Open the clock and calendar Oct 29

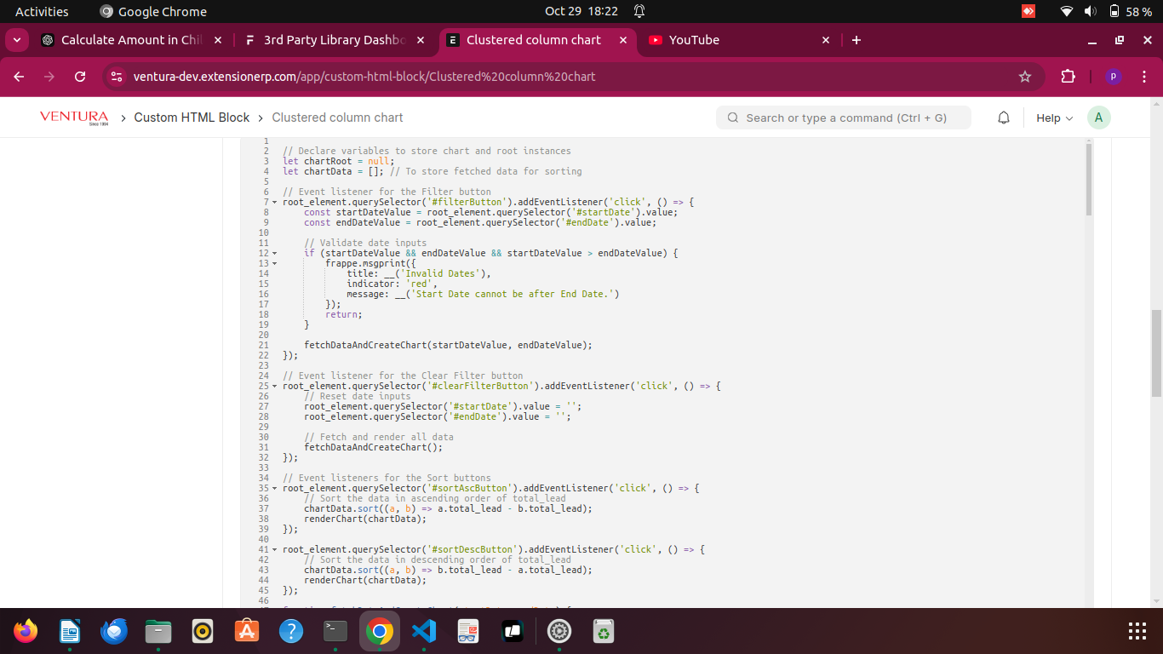[x=581, y=11]
